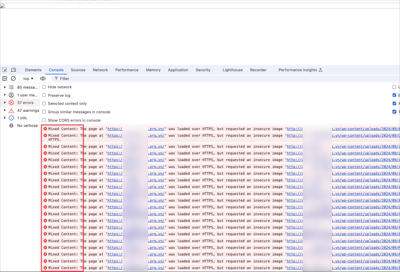This screenshot has height=272, width=400.
Task: Click the show console sidebar icon
Action: [5, 79]
